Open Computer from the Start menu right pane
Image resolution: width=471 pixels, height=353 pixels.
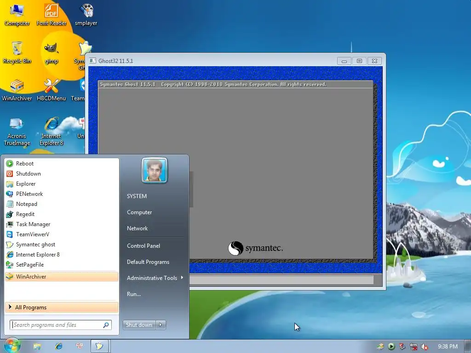139,212
